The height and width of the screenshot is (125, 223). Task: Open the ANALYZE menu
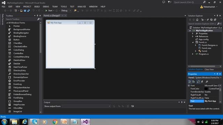click(x=82, y=7)
